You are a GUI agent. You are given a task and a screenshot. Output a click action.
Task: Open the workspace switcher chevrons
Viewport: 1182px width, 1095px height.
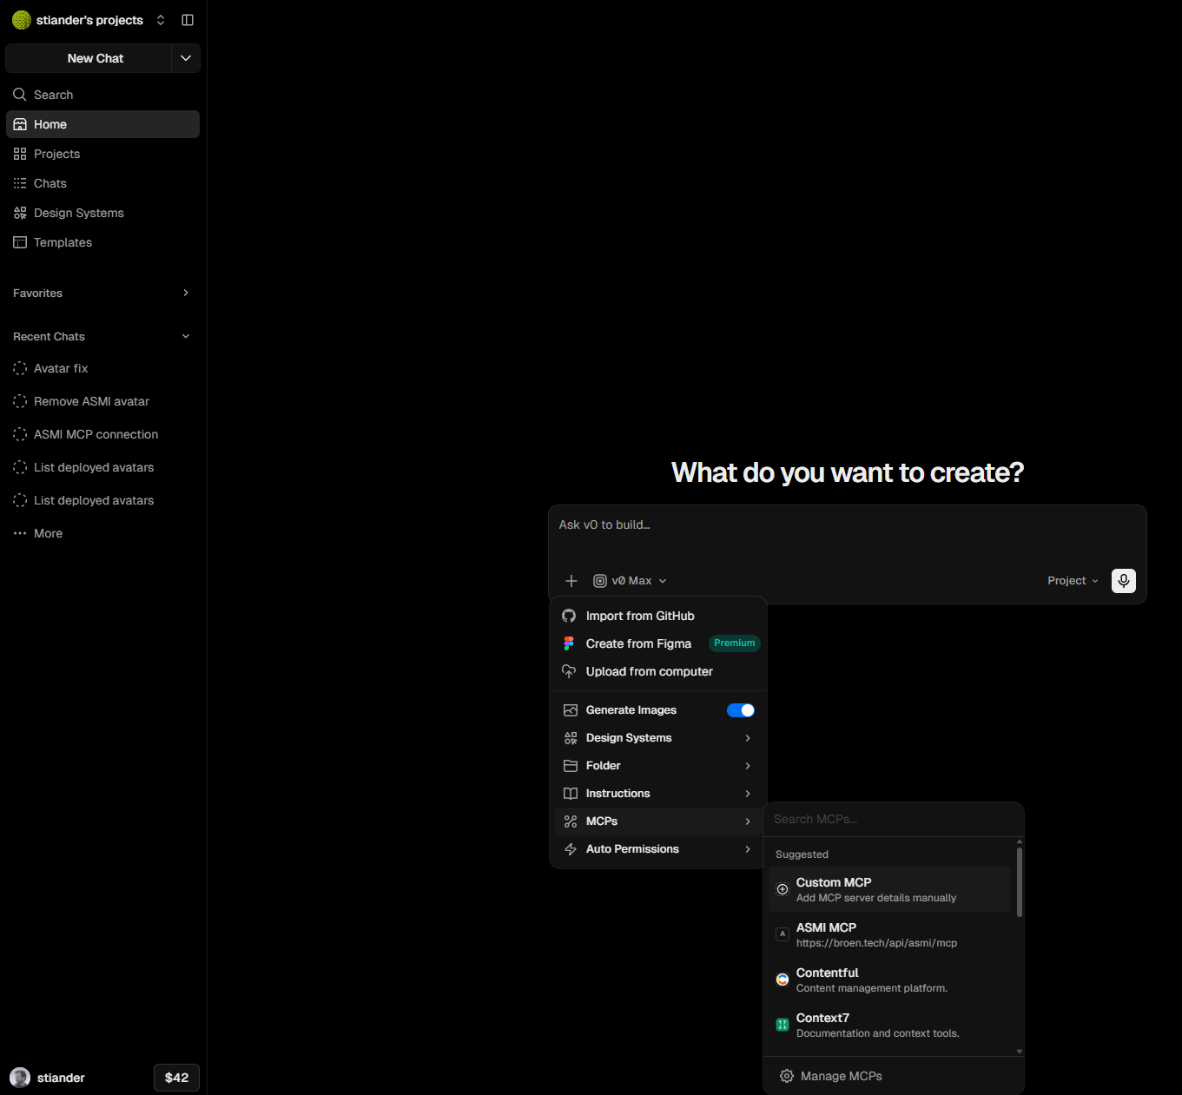[x=161, y=20]
